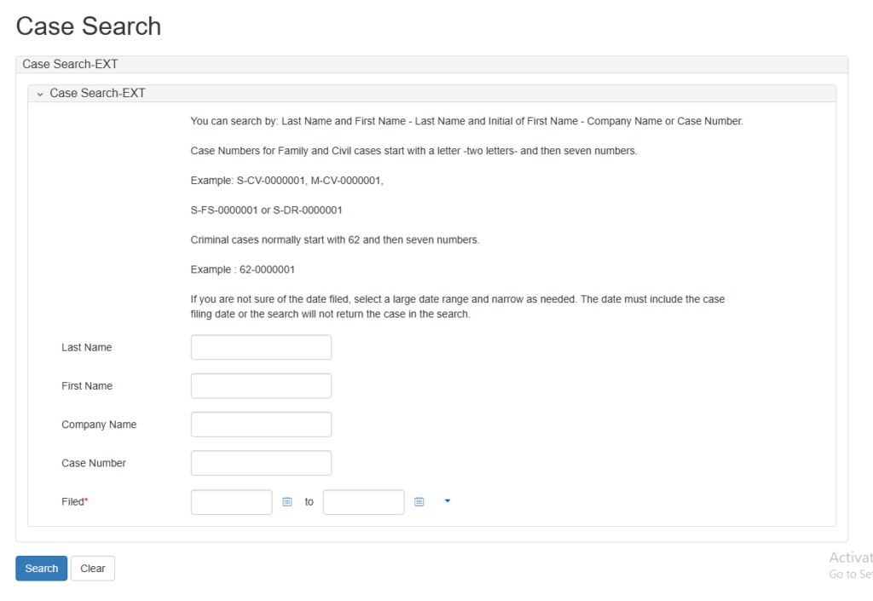Click the Company Name label
This screenshot has height=601, width=873.
tap(99, 425)
